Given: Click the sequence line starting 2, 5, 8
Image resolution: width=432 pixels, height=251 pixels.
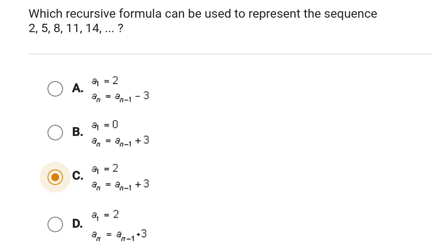Looking at the screenshot, I should point(76,28).
